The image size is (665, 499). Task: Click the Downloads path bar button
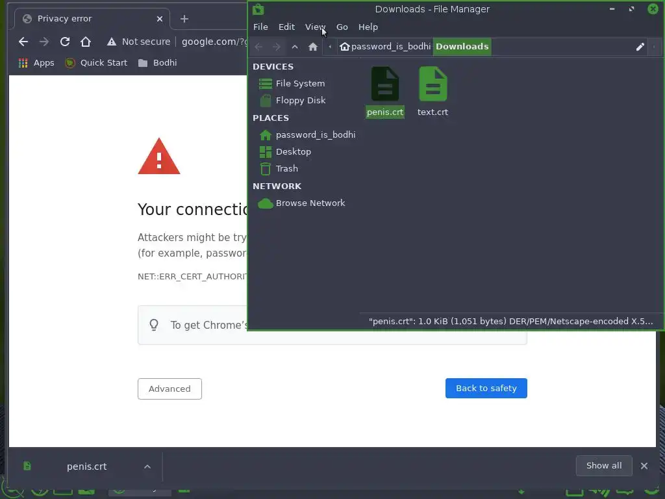(x=462, y=47)
